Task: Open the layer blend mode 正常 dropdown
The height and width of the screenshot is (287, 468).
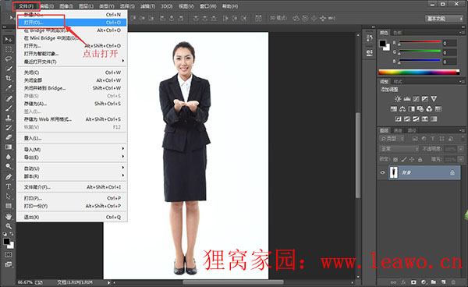Action: [x=399, y=149]
